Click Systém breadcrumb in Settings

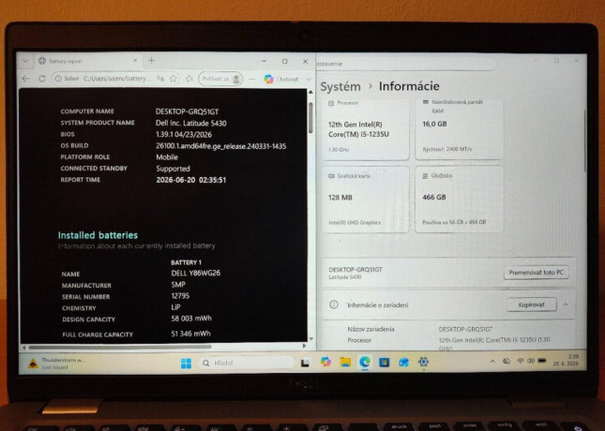click(x=340, y=86)
